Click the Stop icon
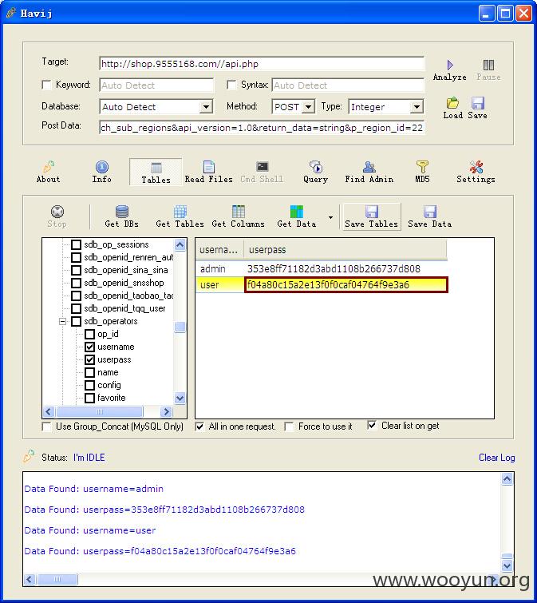The image size is (537, 603). coord(57,212)
